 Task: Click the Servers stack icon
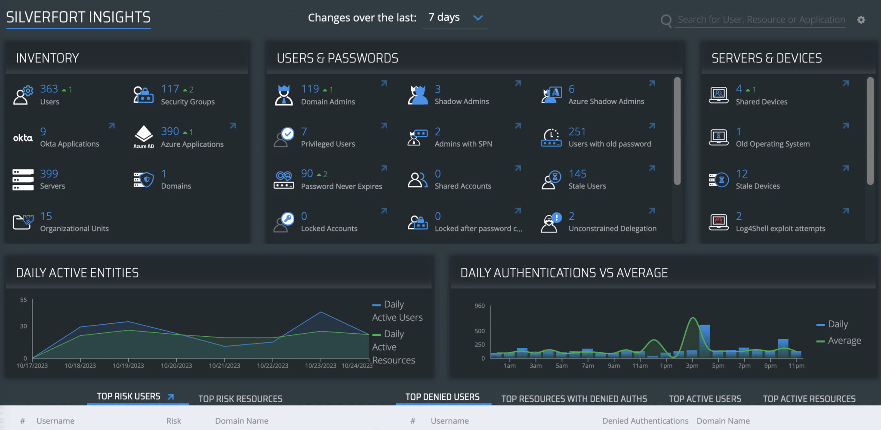[23, 180]
